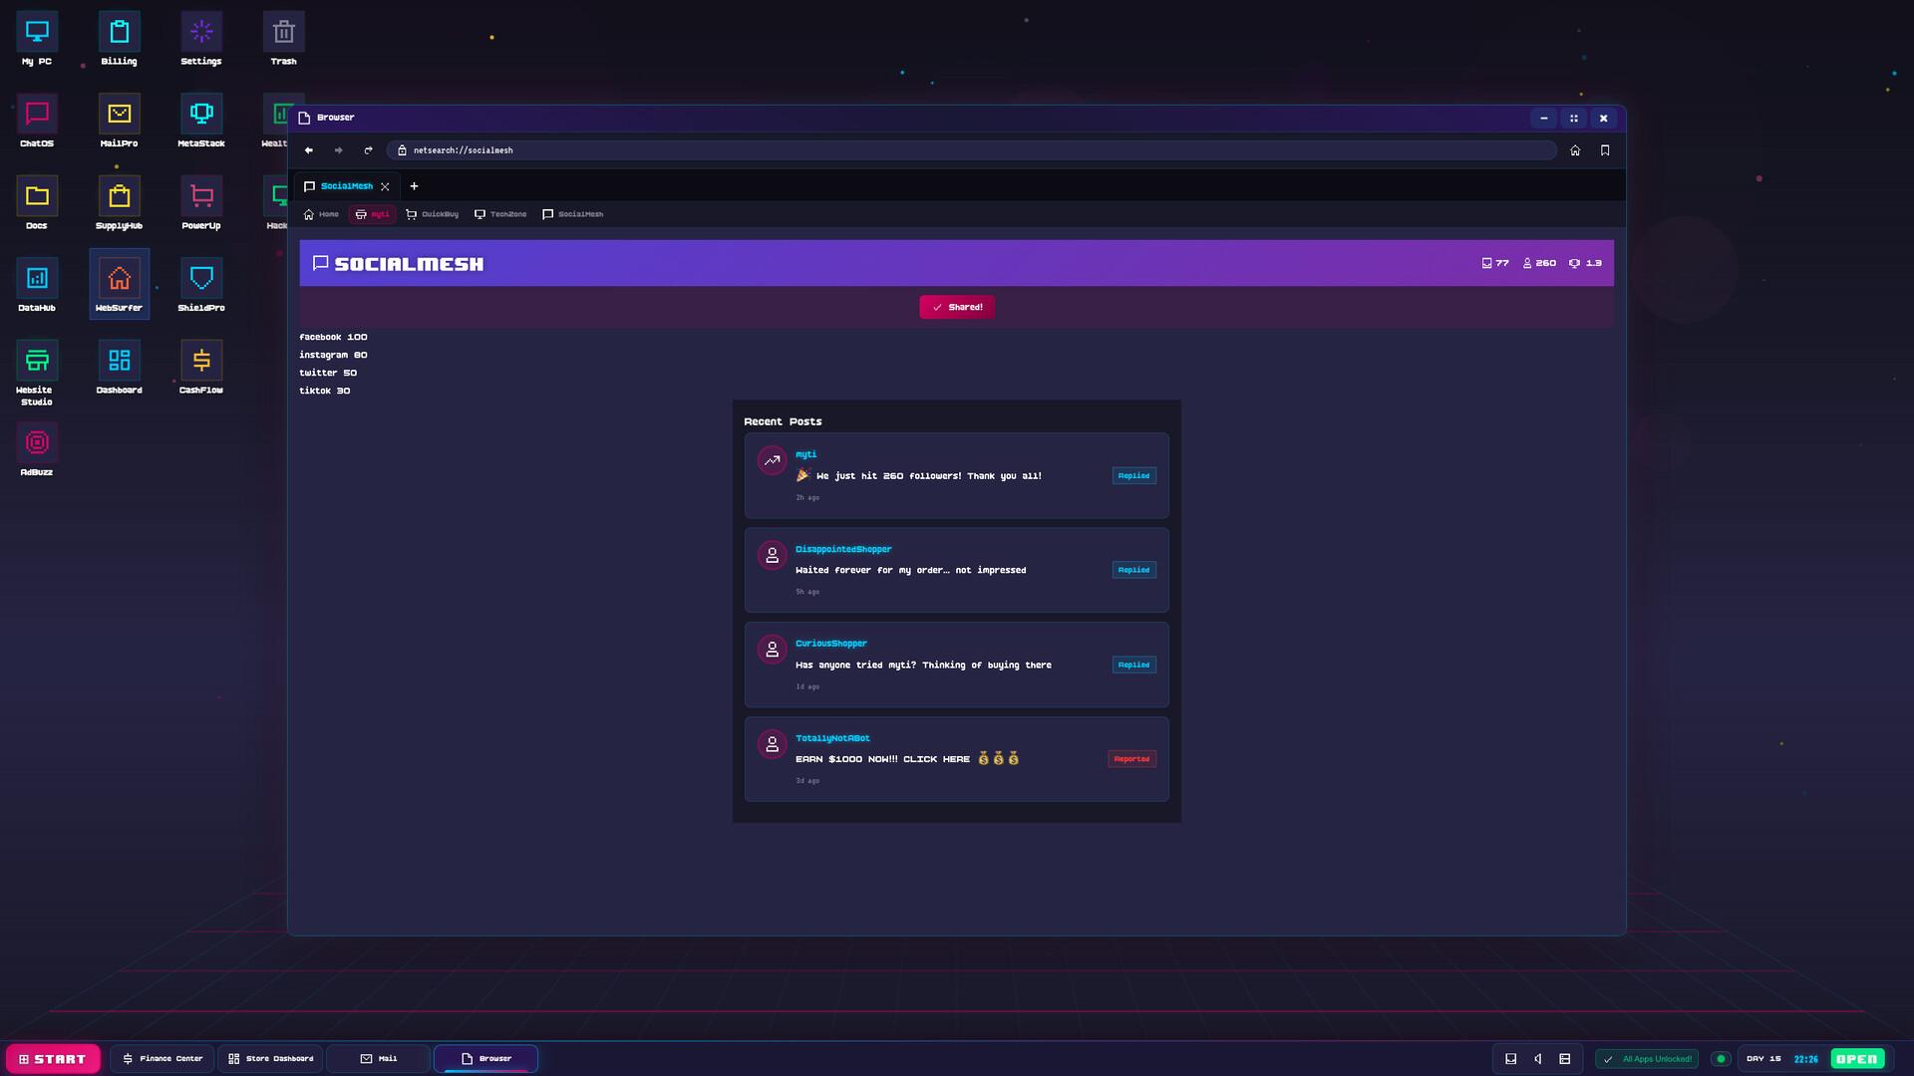
Task: Open the ChatOS app
Action: tap(37, 120)
